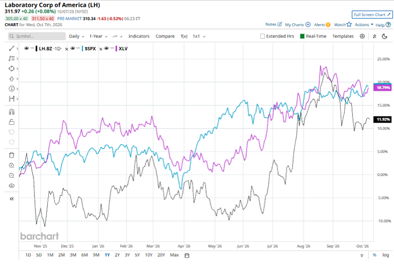Enable Extended Hrs checkbox
Screen dimensions: 394x265
click(x=263, y=36)
